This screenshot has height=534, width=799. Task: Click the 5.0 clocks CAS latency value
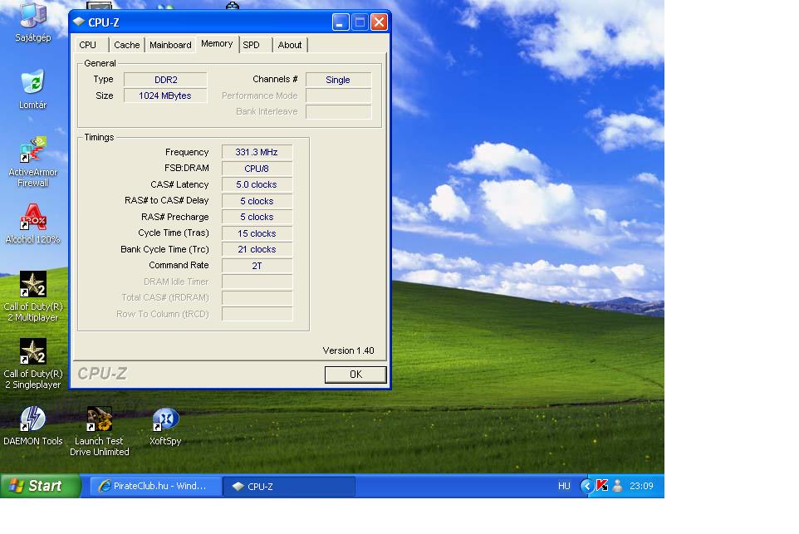pyautogui.click(x=257, y=184)
